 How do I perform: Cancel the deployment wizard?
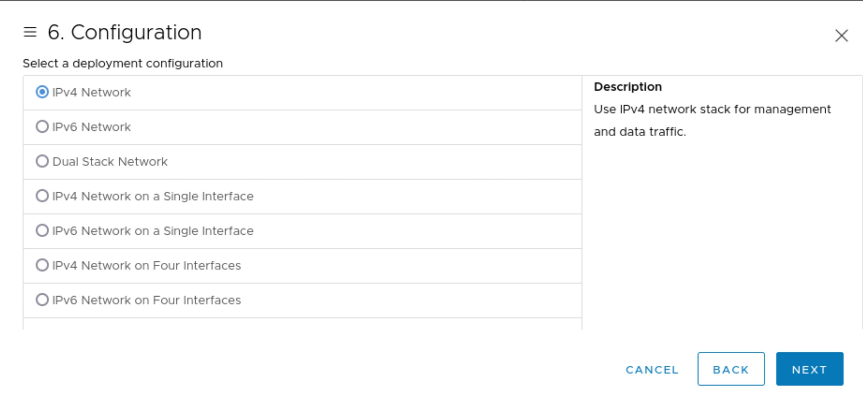651,369
